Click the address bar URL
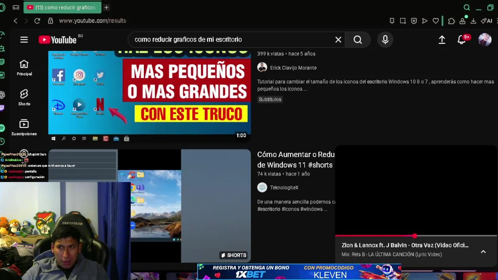Screen dimensions: 498x280 [93, 21]
